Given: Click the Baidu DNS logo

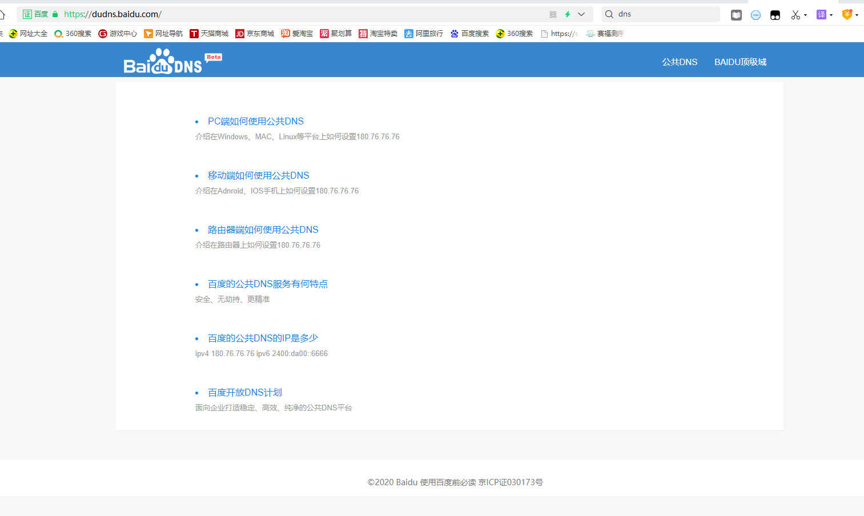Looking at the screenshot, I should tap(171, 62).
